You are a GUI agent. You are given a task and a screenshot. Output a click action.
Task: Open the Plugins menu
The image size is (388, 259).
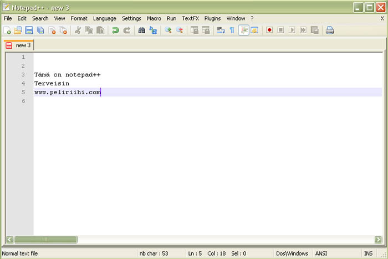[x=212, y=18]
